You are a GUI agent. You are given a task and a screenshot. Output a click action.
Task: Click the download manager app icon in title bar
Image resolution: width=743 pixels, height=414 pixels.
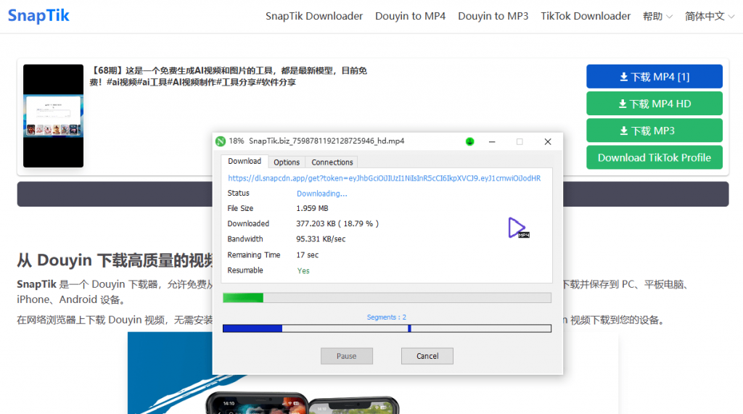pos(220,141)
